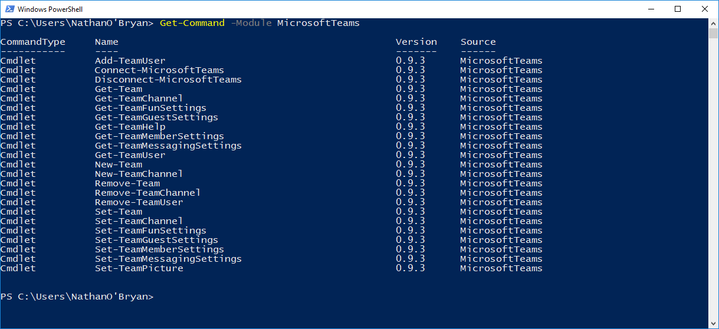Click the -Module parameter in the command
Image resolution: width=719 pixels, height=329 pixels.
[251, 23]
